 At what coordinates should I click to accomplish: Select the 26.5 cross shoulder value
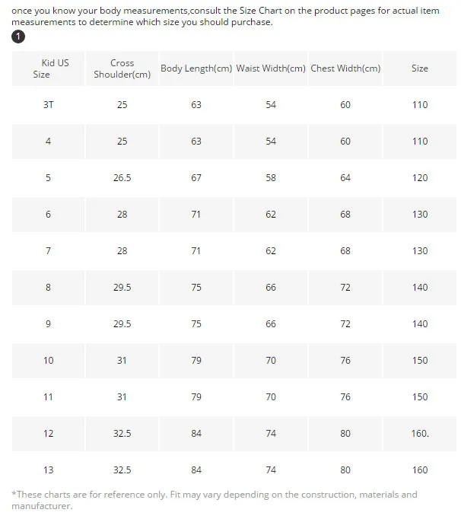click(x=122, y=178)
